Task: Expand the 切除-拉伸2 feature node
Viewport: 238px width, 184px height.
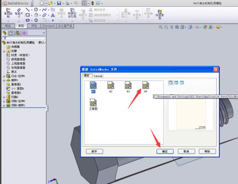Action: (4, 101)
